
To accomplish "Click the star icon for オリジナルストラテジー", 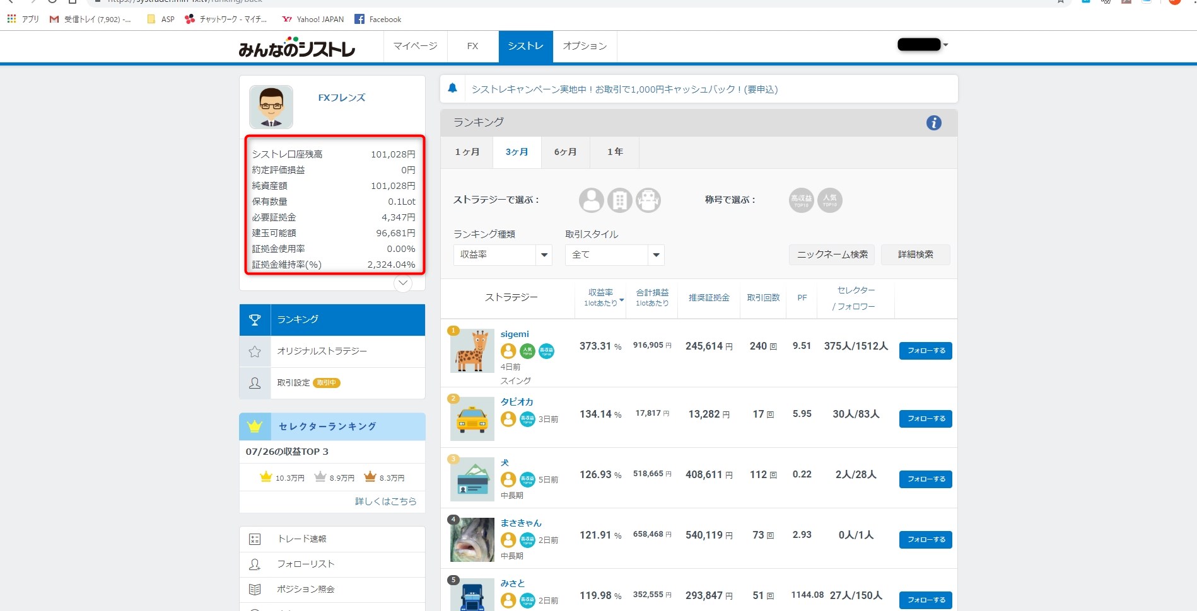I will 255,351.
